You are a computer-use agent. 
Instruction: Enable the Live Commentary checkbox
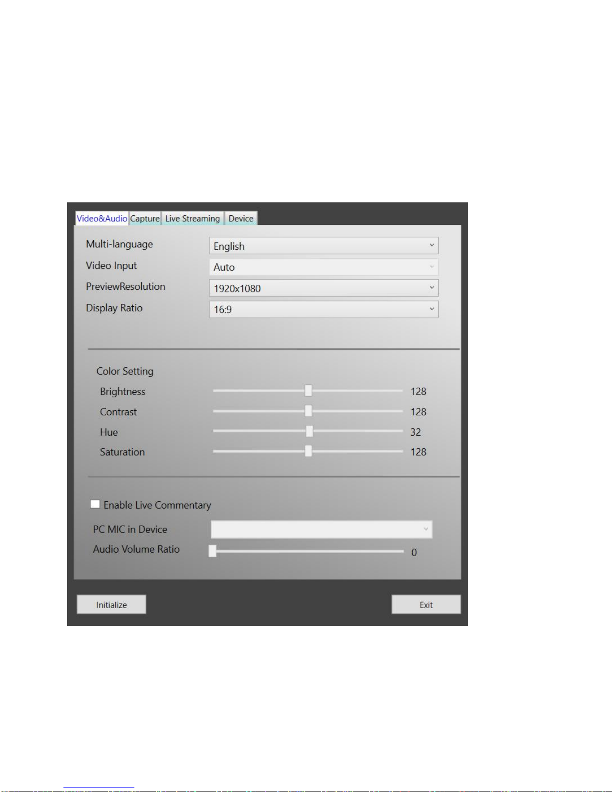point(95,504)
